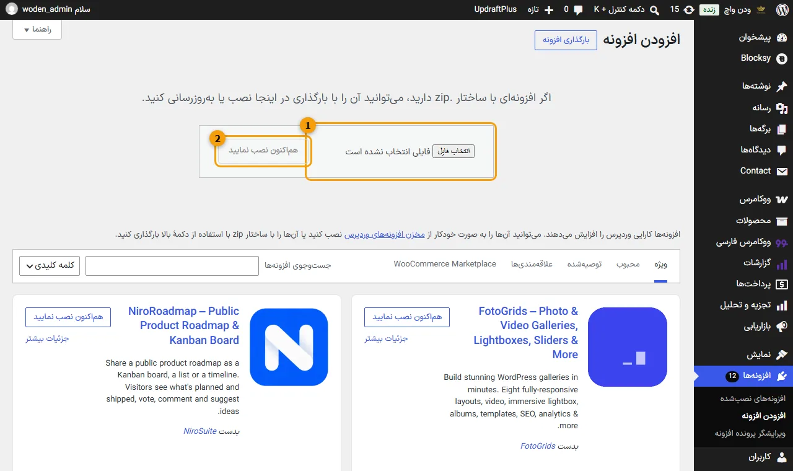Open More Details (جزئیات بیشتر) for FotoGrids
Viewport: 793px width, 471px height.
386,338
